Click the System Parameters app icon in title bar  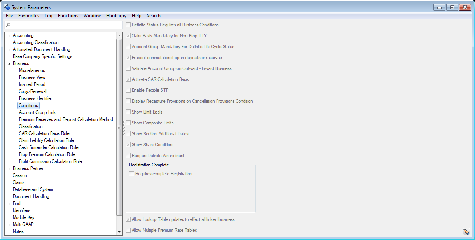[x=7, y=7]
